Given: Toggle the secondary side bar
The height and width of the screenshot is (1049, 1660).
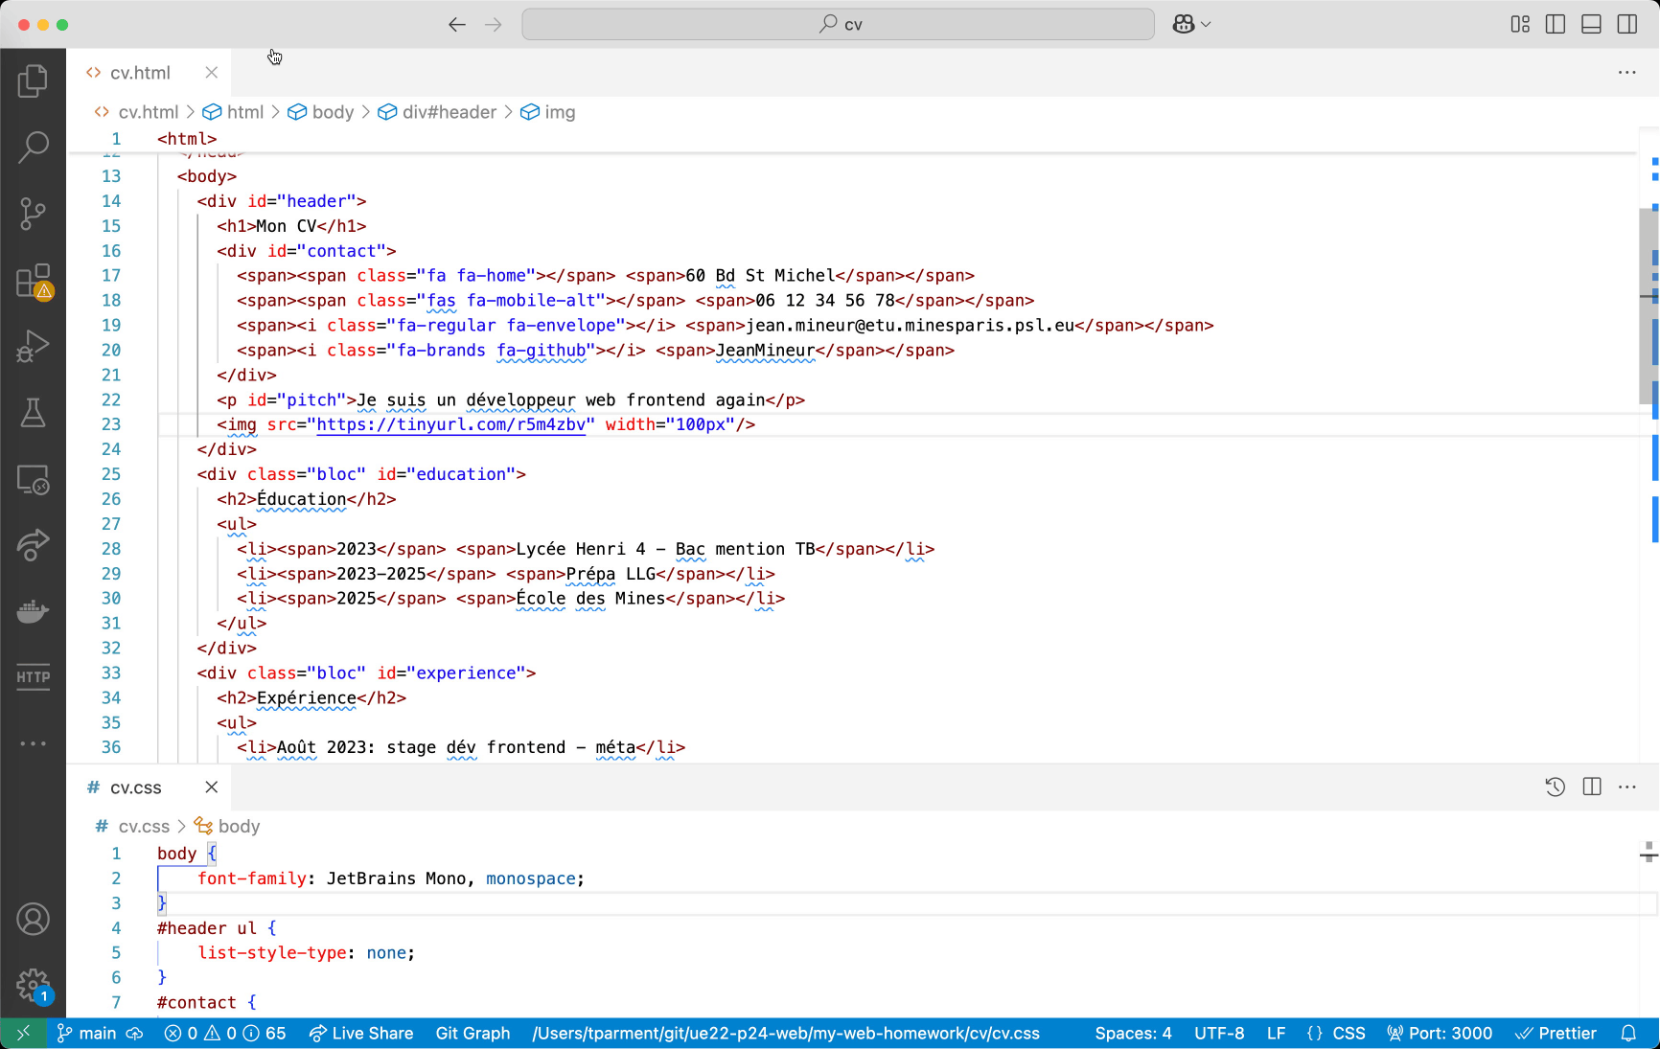Looking at the screenshot, I should point(1627,24).
